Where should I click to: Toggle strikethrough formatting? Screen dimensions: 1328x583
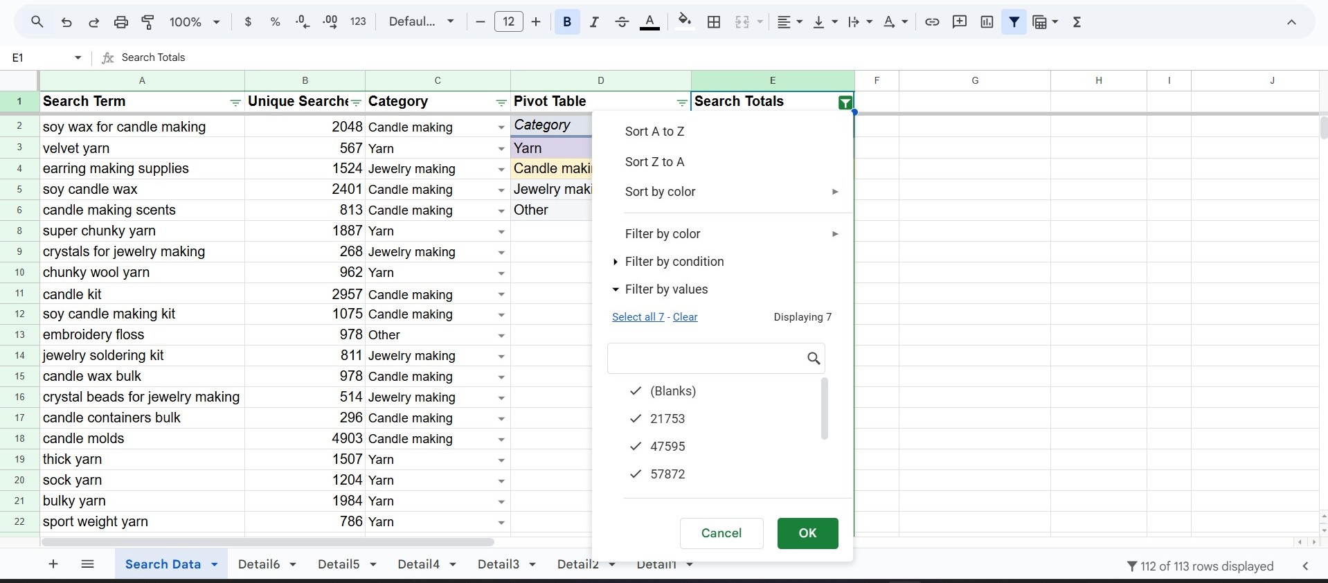pyautogui.click(x=622, y=22)
